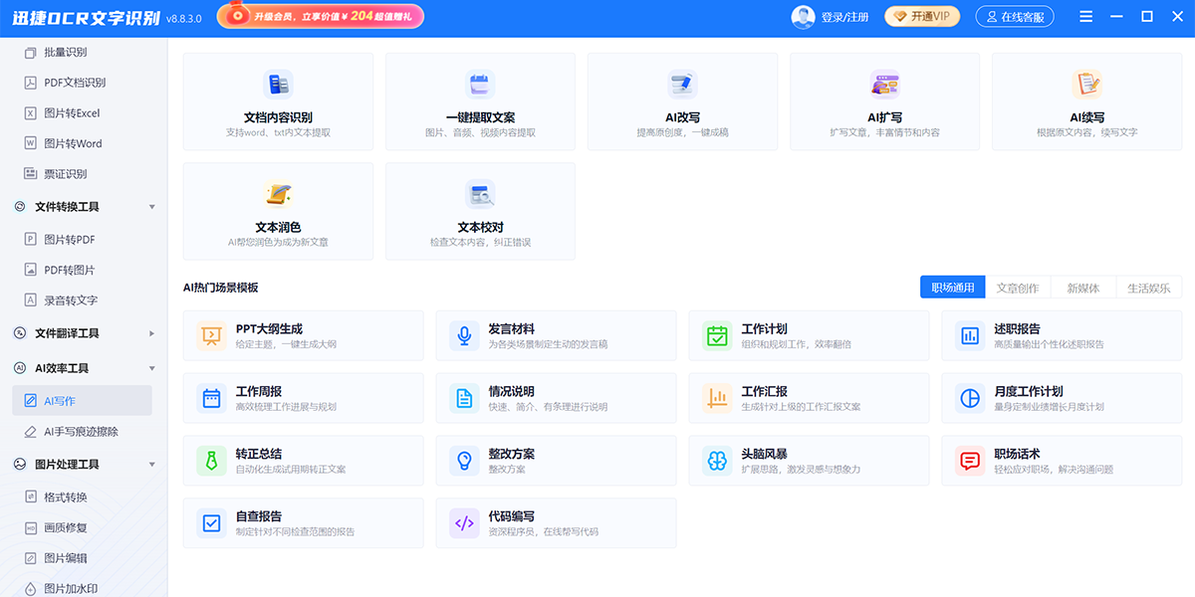Open the 文档内容识别 feature card

coord(278,101)
